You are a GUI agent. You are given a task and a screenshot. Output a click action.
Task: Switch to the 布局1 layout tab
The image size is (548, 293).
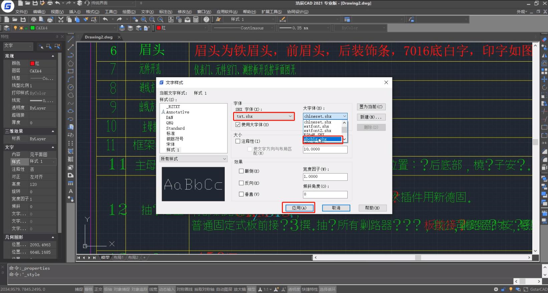click(118, 257)
